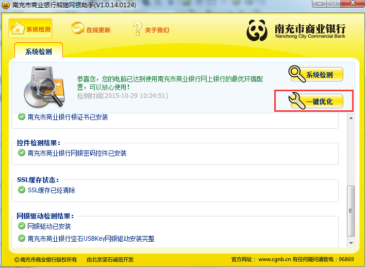Select text SSL缓存已经清除
The image size is (366, 268).
tap(52, 190)
